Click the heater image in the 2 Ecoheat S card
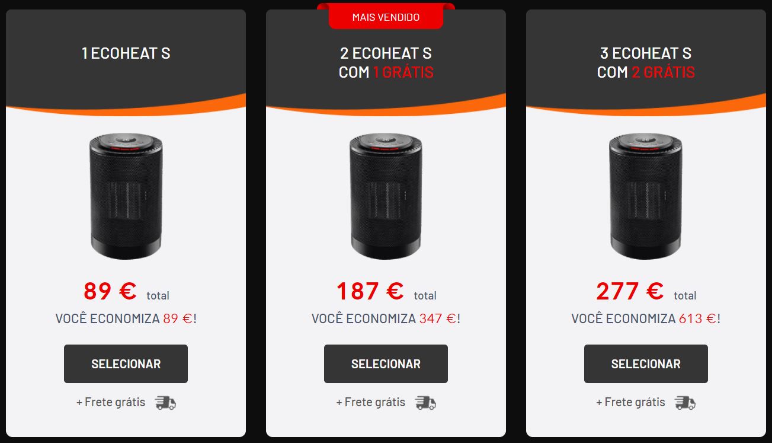 386,196
